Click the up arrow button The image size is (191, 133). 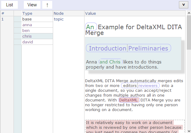(47, 5)
